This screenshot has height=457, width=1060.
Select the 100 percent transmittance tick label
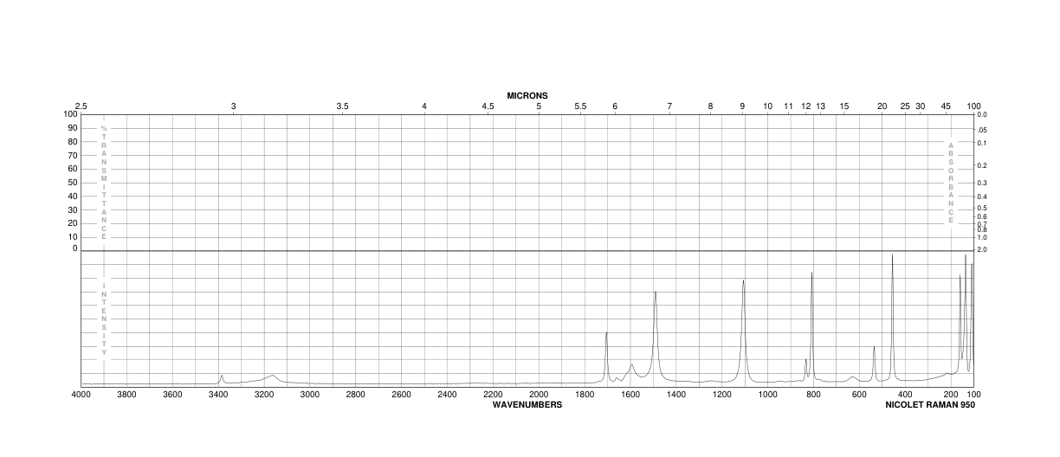coord(70,114)
